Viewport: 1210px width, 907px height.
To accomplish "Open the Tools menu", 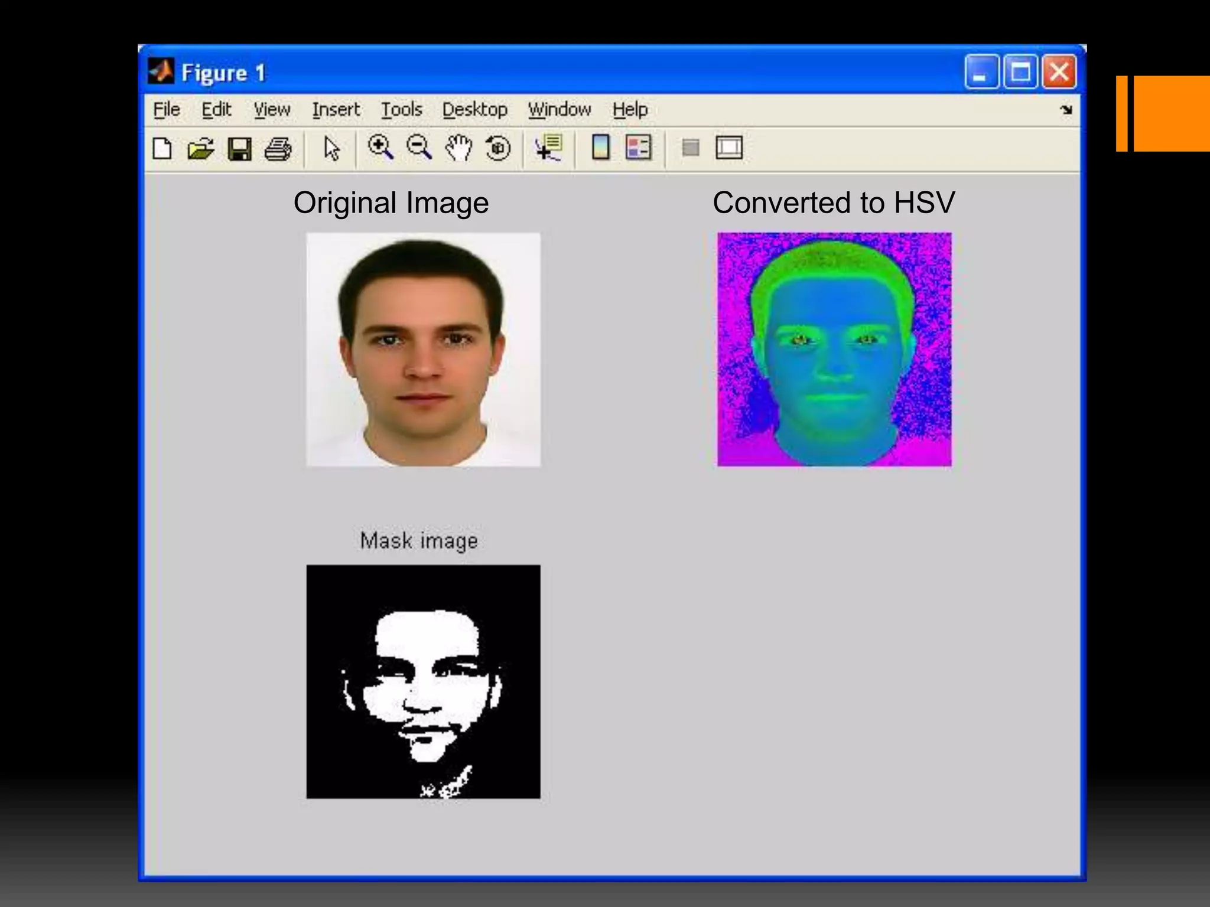I will [x=401, y=110].
